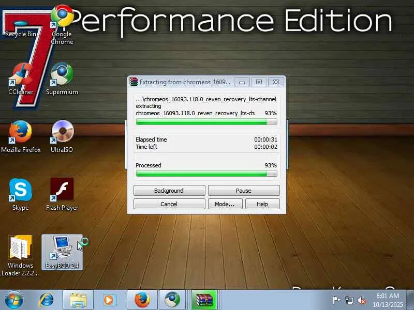This screenshot has width=414, height=310.
Task: Click the WinRAR books icon in the title bar
Action: (134, 82)
